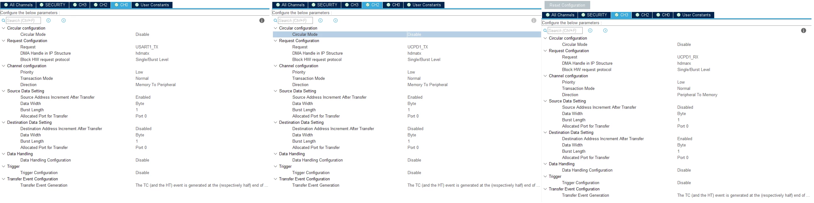This screenshot has height=203, width=814.
Task: Click Reset Configuration button above the UCPD1_RX panel
Action: (x=567, y=5)
